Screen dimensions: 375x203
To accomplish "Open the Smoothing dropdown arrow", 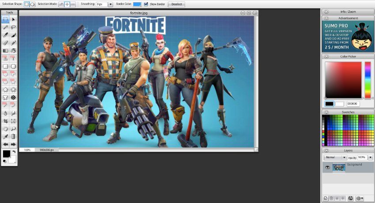I will pyautogui.click(x=110, y=4).
